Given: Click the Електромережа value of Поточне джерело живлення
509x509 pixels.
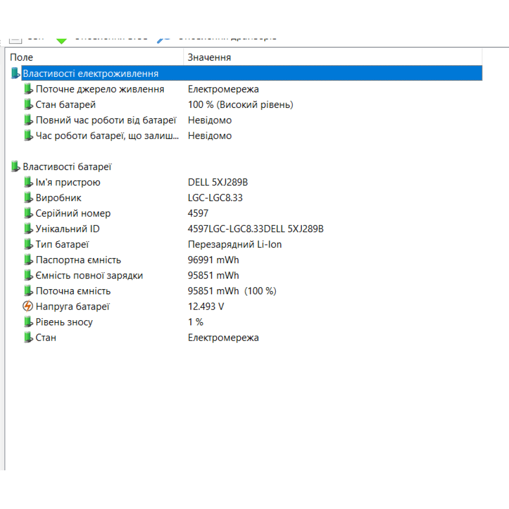Looking at the screenshot, I should click(x=223, y=89).
